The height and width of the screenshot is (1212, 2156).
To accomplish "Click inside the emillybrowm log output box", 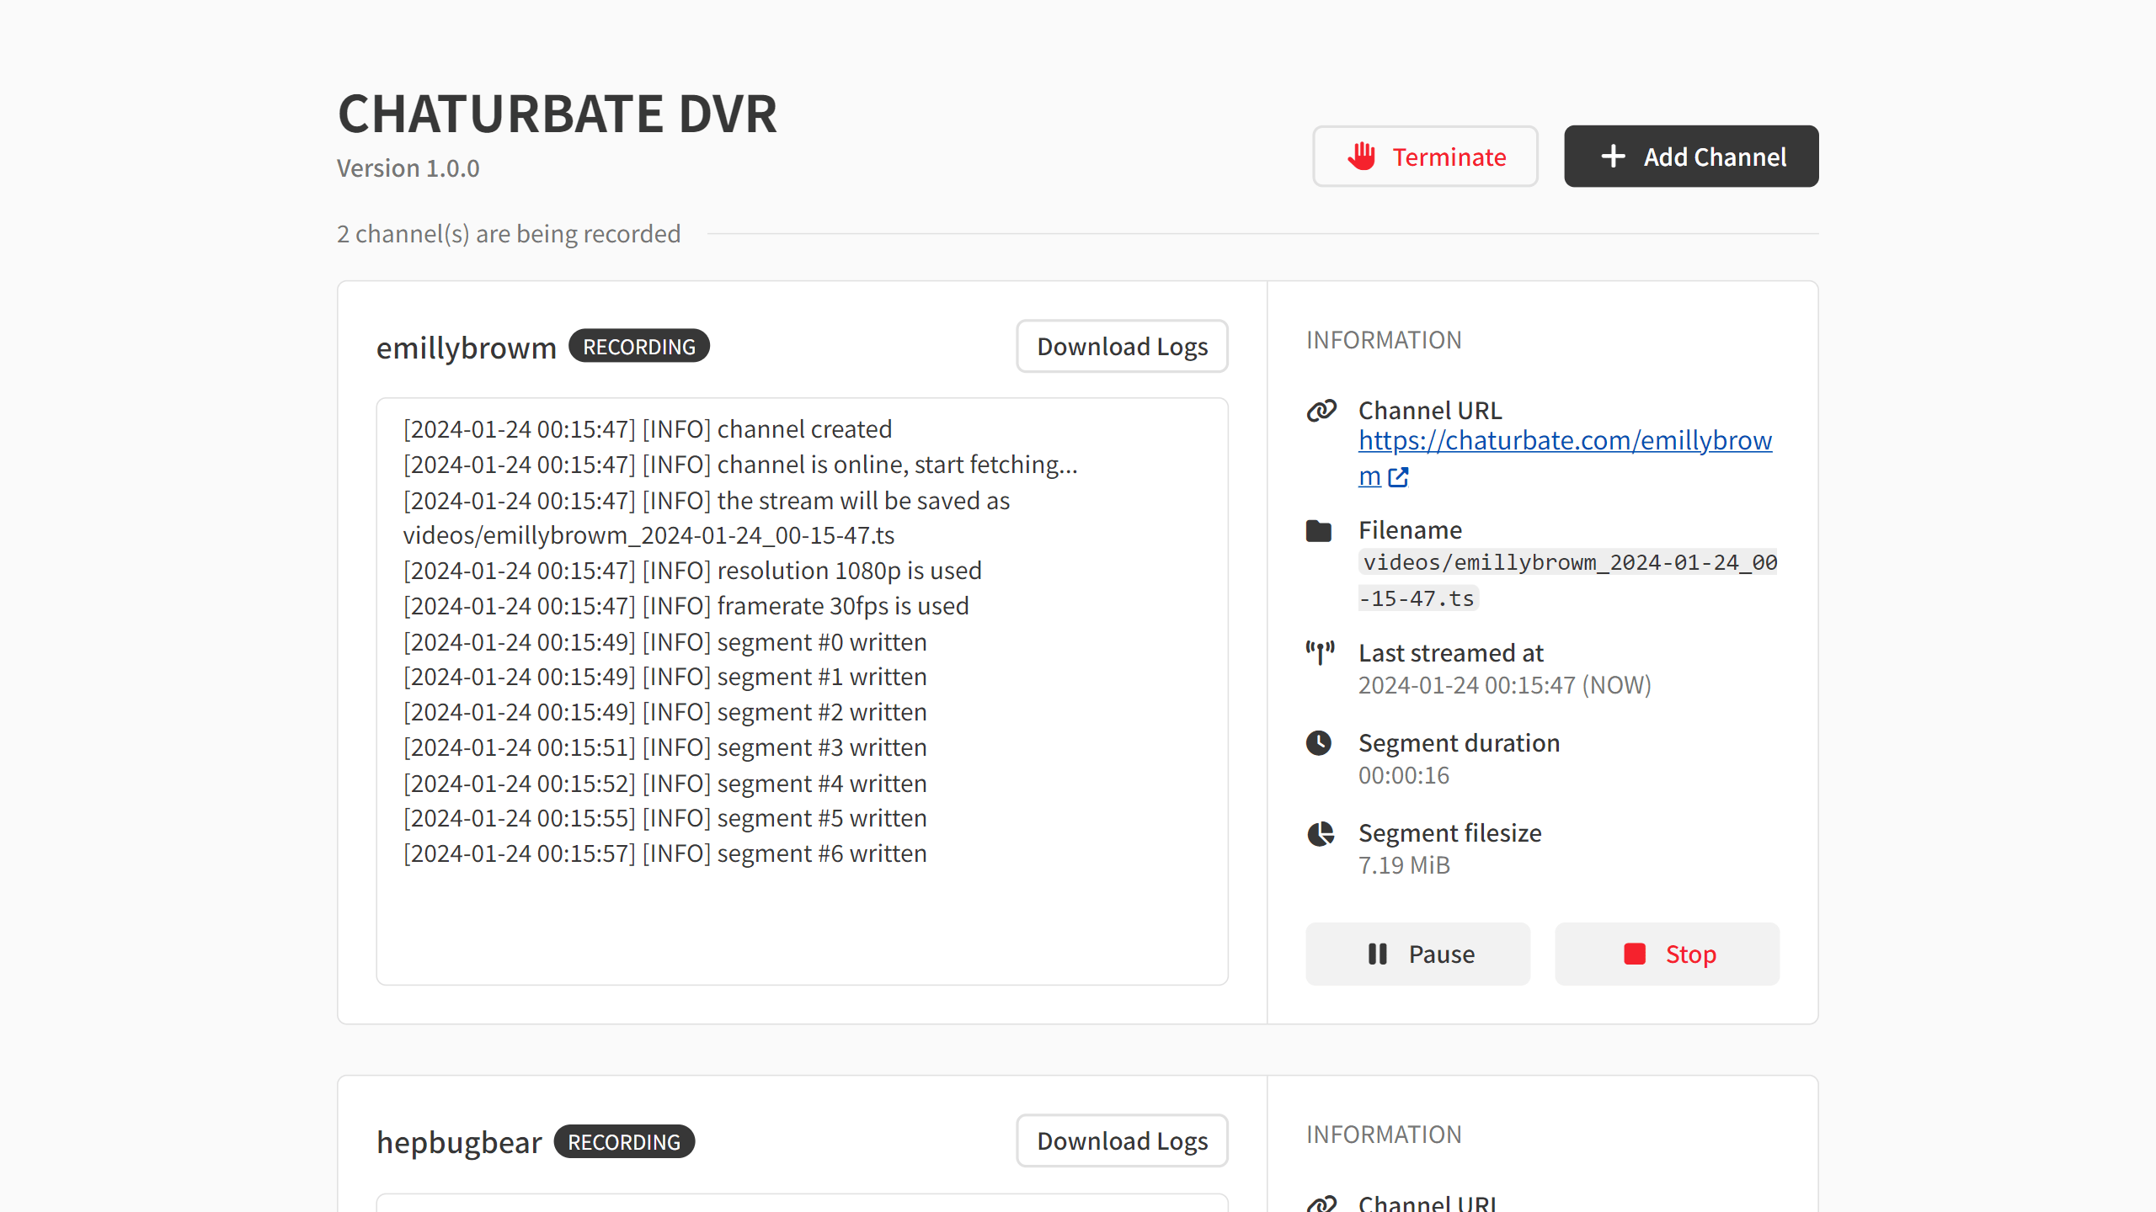I will click(x=802, y=917).
